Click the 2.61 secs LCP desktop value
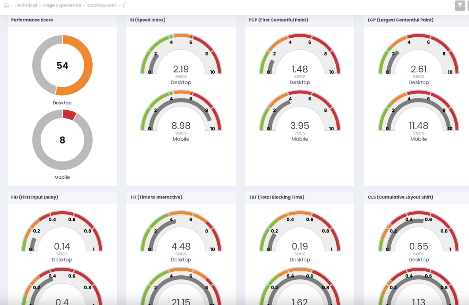 [419, 69]
